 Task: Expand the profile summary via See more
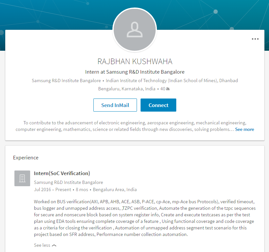coord(244,129)
